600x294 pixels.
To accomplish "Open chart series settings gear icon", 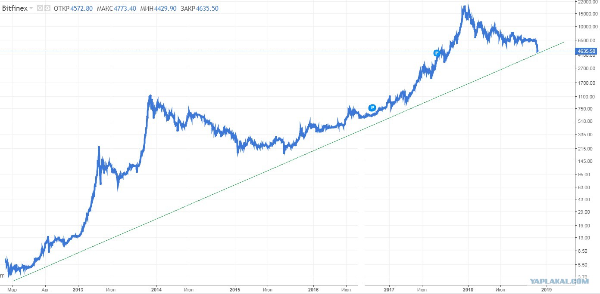I will pyautogui.click(x=47, y=8).
